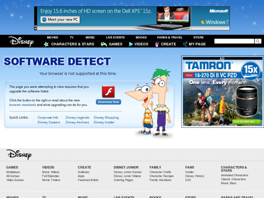This screenshot has width=264, height=198.
Task: Open the footer Movie Trailers link
Action: pos(51,180)
